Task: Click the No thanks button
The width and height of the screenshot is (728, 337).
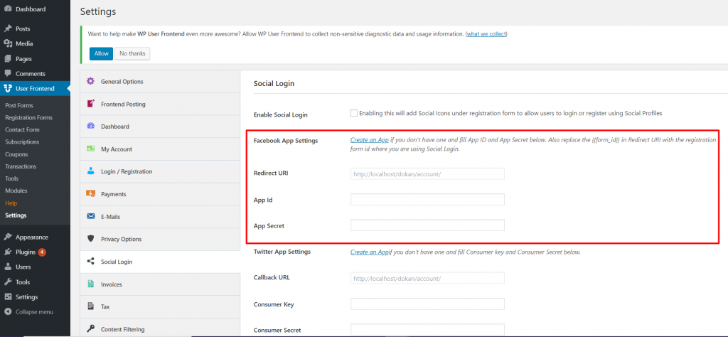Action: 132,53
